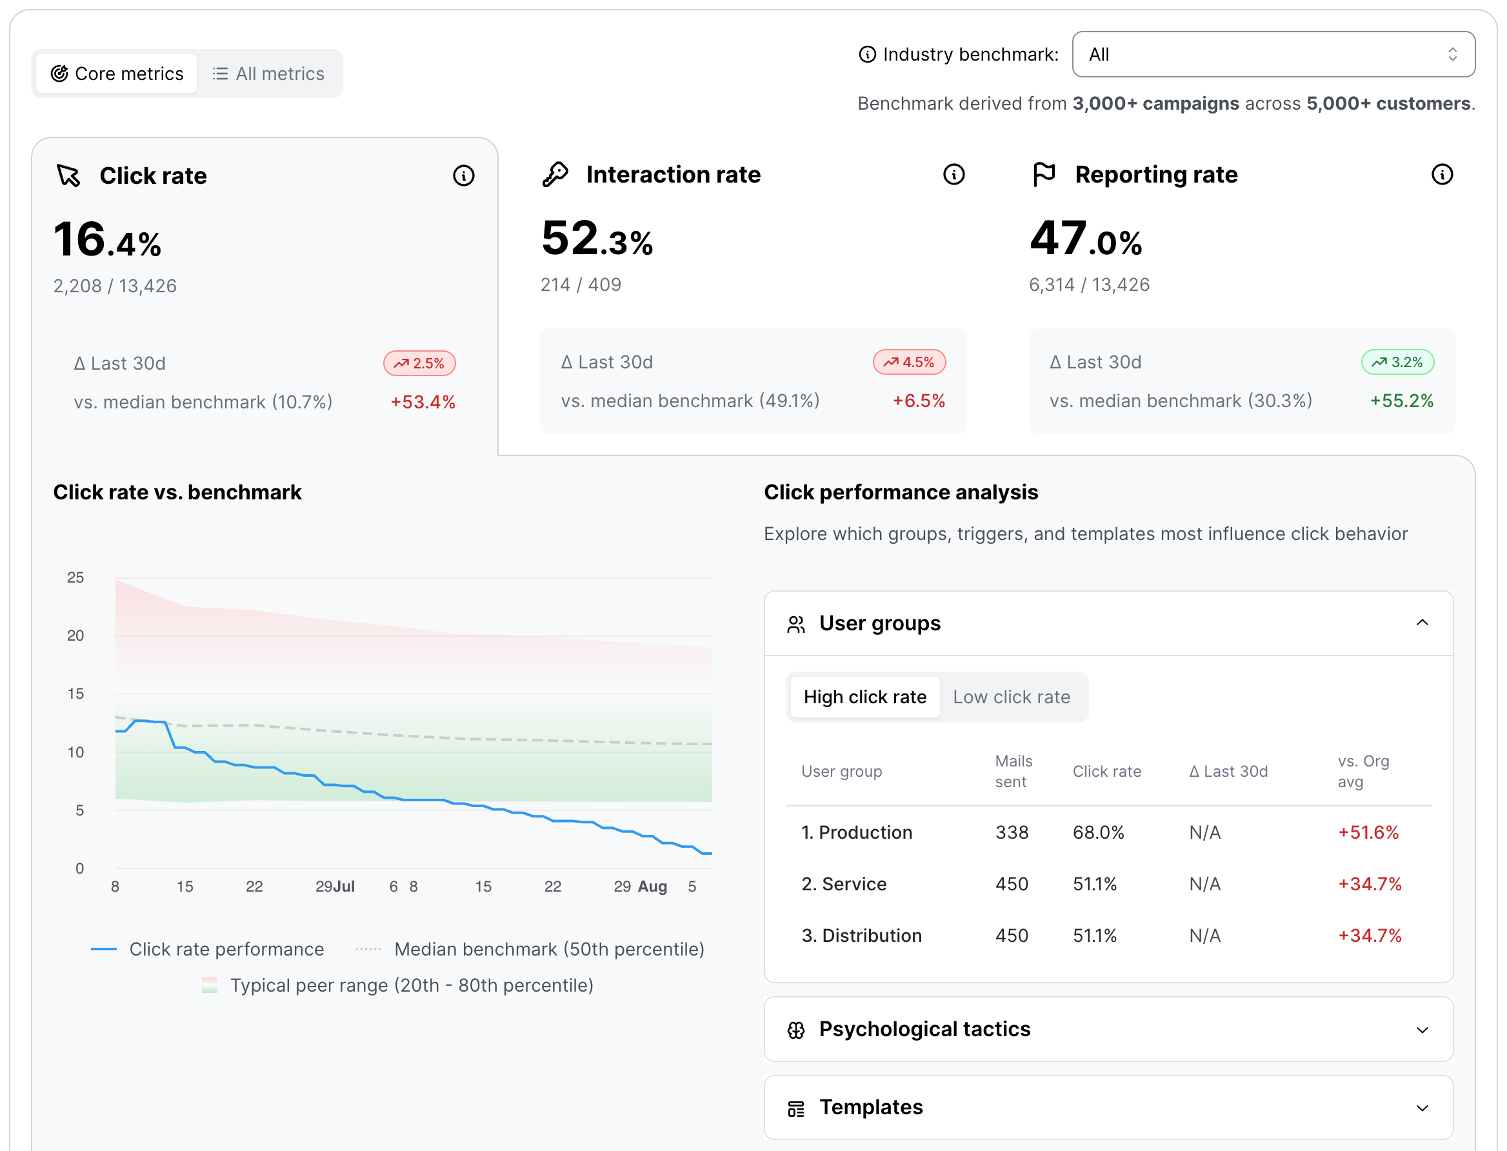This screenshot has height=1151, width=1507.
Task: Click the Interaction rate key icon
Action: (555, 175)
